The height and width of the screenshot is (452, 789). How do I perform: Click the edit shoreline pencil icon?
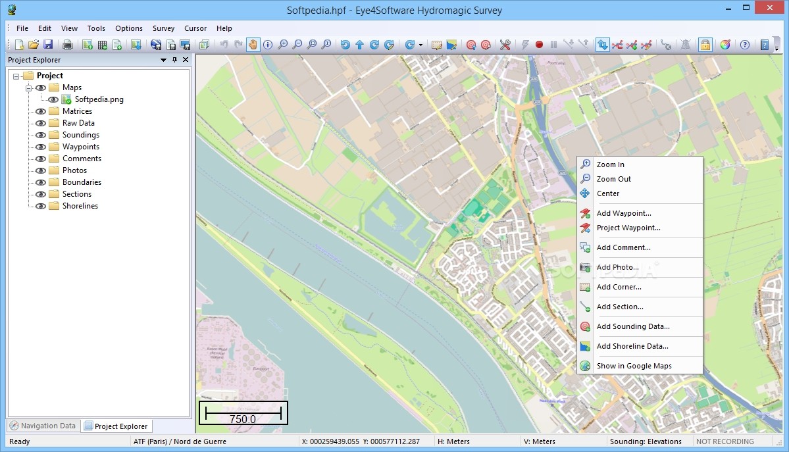[x=451, y=45]
